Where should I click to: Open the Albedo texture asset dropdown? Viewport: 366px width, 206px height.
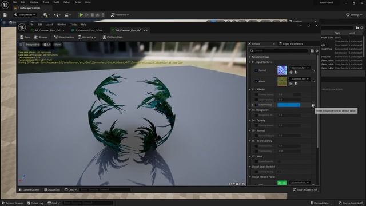click(x=300, y=79)
